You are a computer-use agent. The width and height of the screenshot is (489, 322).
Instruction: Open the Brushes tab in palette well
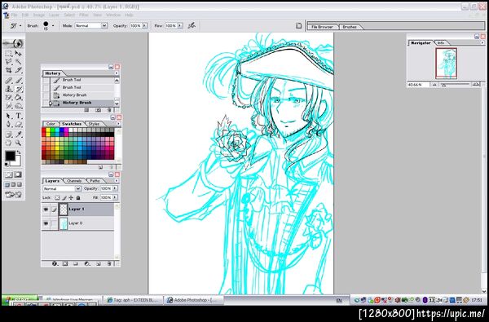click(x=350, y=27)
